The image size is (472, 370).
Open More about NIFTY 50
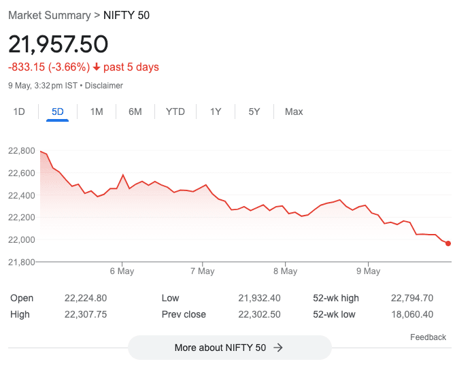[x=229, y=348]
